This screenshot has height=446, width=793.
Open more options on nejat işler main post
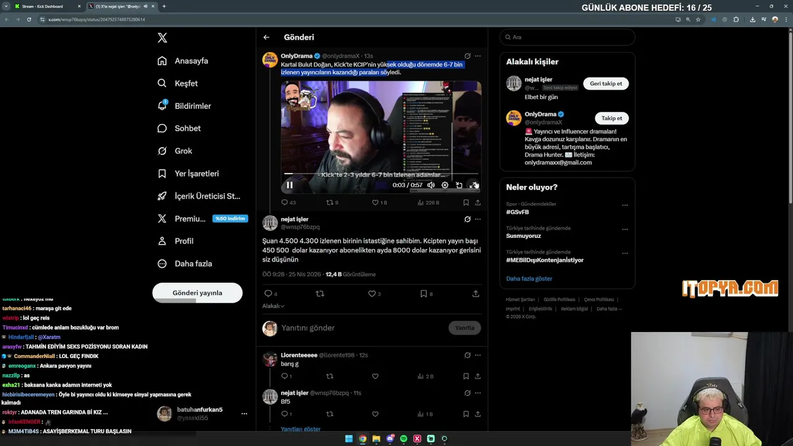tap(478, 219)
